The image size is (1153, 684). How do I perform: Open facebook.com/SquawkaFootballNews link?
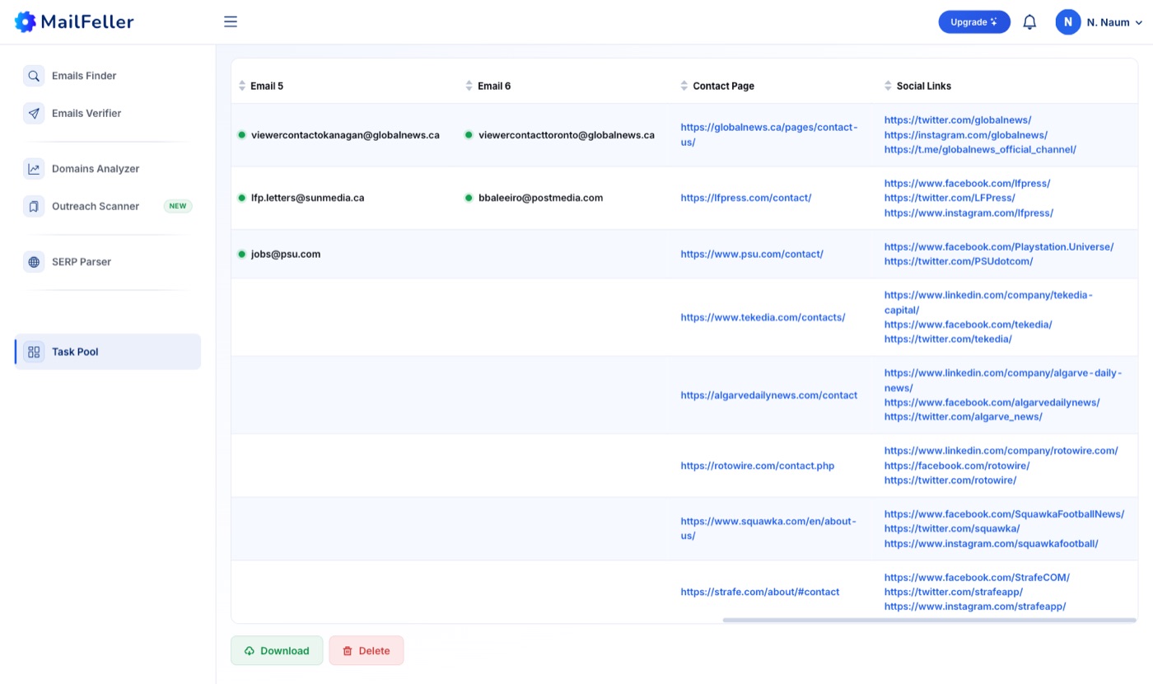[1004, 514]
